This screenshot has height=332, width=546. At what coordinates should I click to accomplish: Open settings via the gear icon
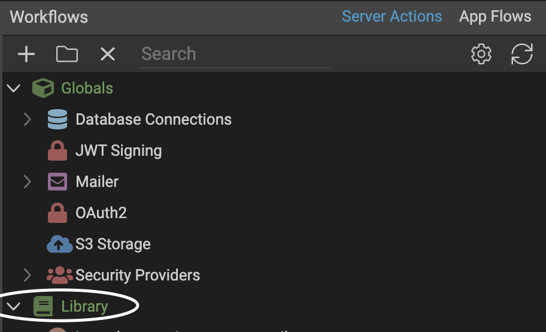(x=481, y=55)
